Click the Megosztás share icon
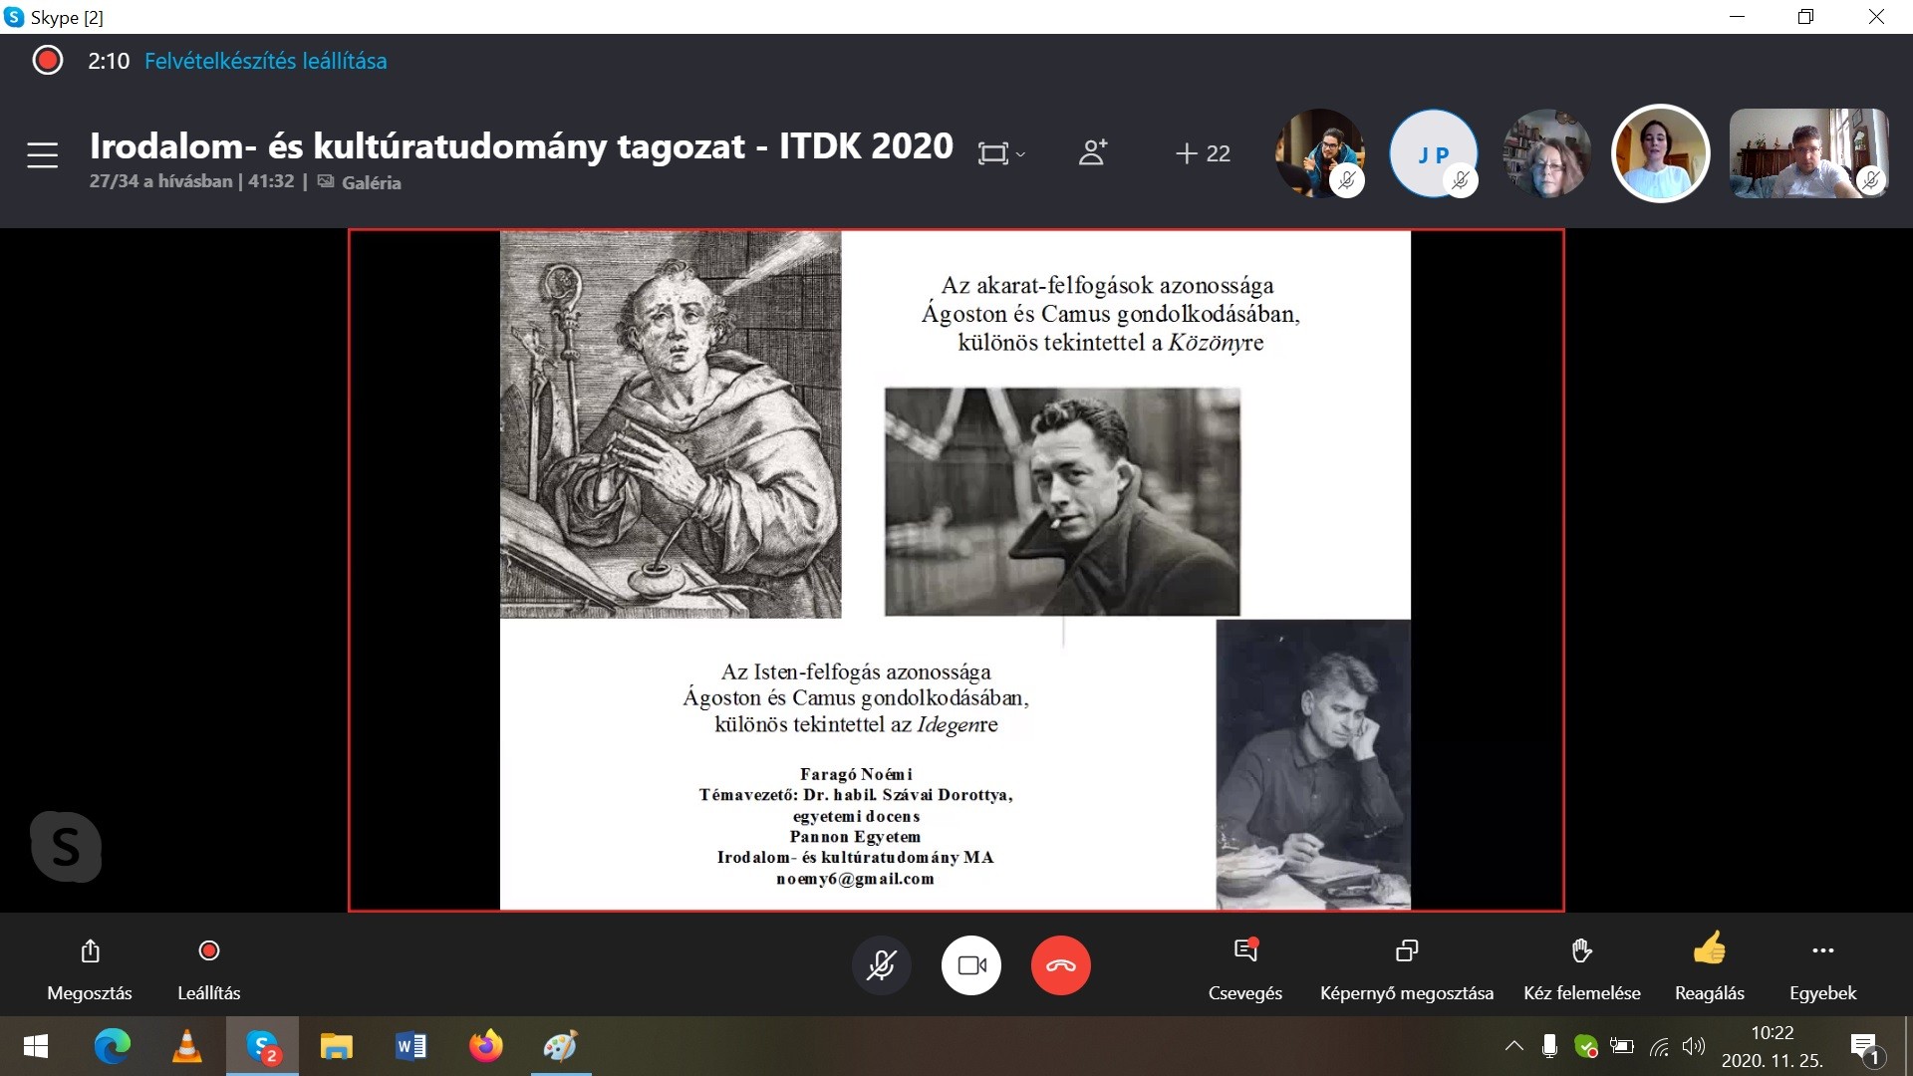The image size is (1913, 1076). (90, 950)
